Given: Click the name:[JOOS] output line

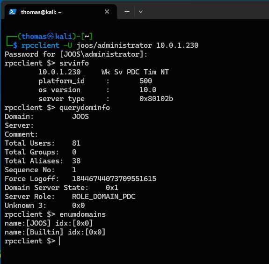Looking at the screenshot, I should [49, 223].
